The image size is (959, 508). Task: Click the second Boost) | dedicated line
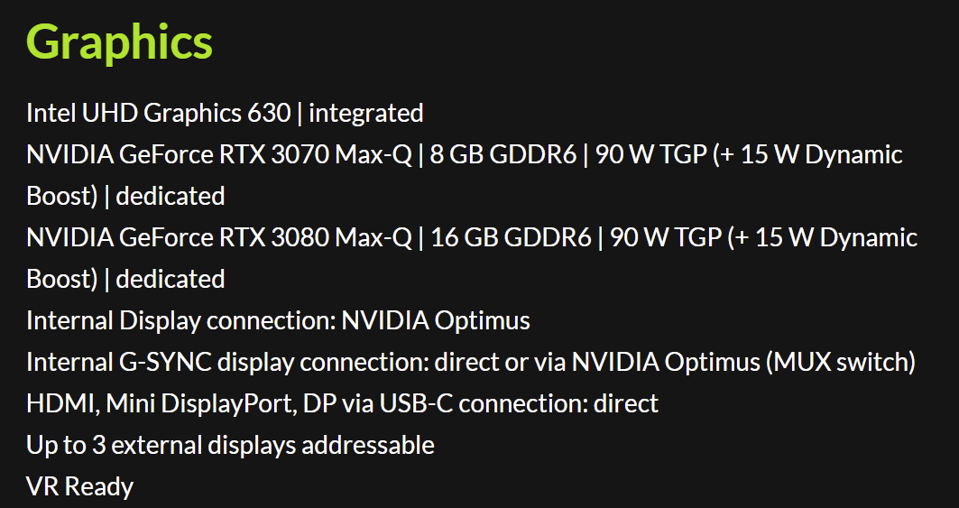tap(126, 279)
